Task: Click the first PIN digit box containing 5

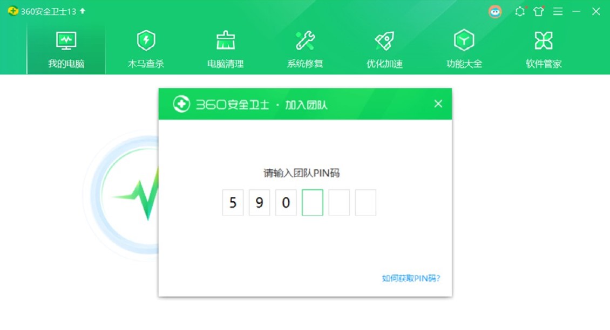Action: tap(233, 203)
